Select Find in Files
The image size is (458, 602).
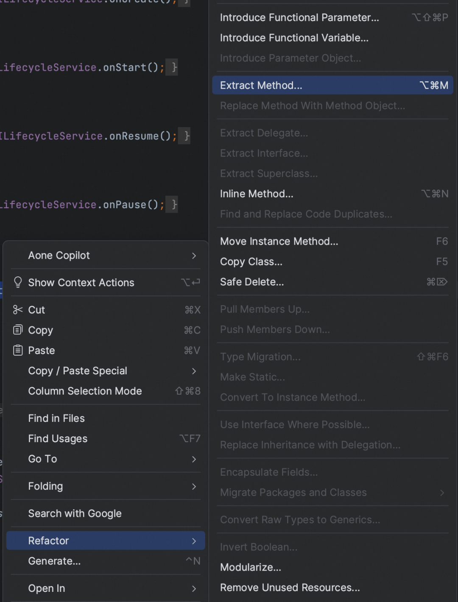pos(106,418)
